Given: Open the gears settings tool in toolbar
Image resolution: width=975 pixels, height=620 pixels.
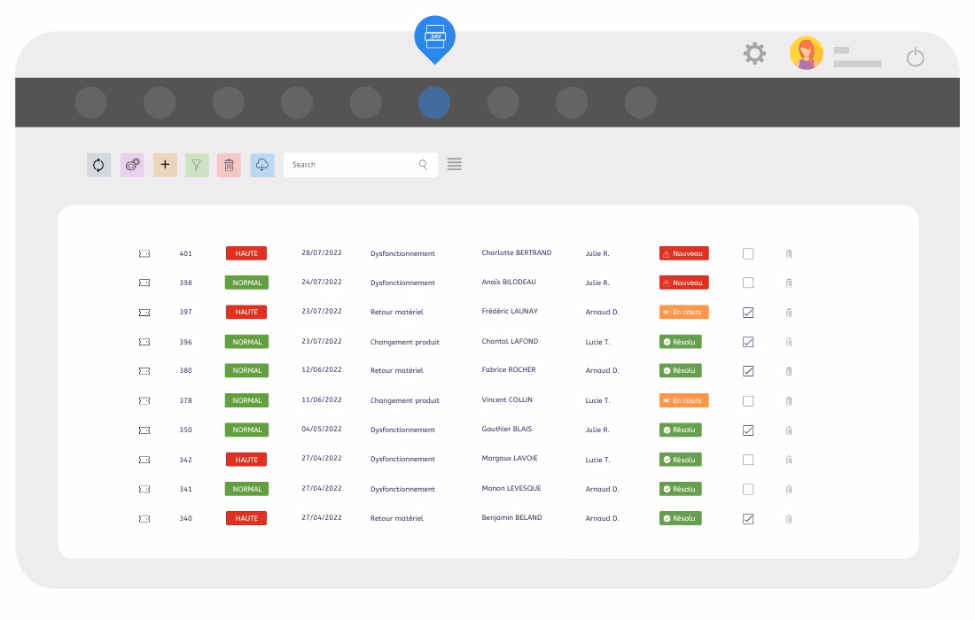Looking at the screenshot, I should point(132,165).
